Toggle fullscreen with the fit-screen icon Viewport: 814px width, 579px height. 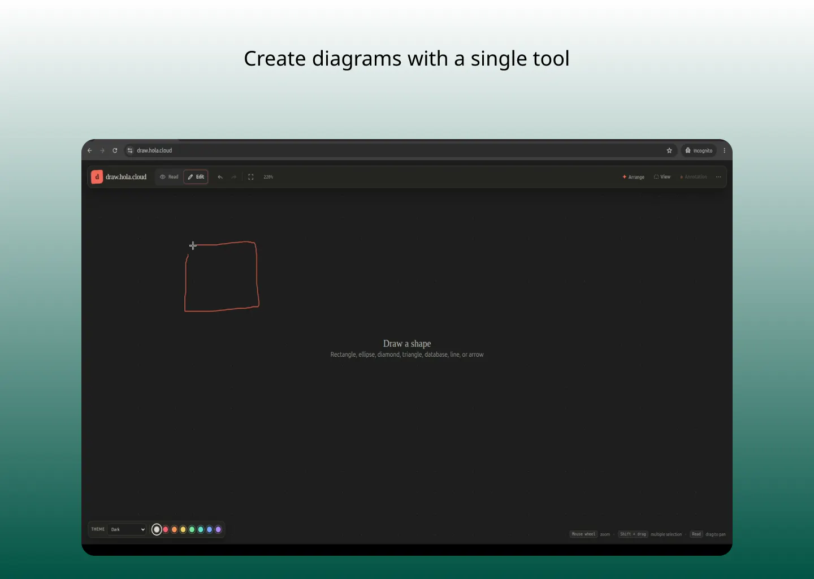(251, 177)
